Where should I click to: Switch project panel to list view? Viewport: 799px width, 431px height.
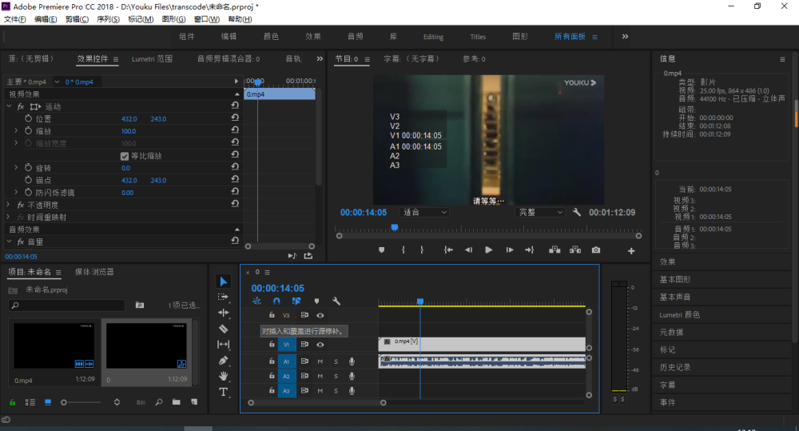(30, 401)
